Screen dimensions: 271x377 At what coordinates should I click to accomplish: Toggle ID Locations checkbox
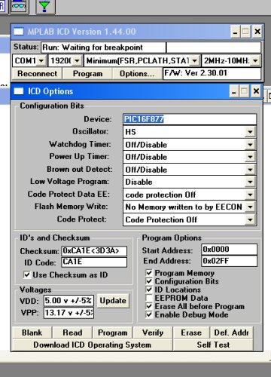[149, 290]
